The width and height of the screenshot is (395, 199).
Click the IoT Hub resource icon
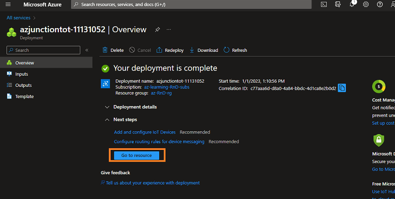pyautogui.click(x=106, y=84)
